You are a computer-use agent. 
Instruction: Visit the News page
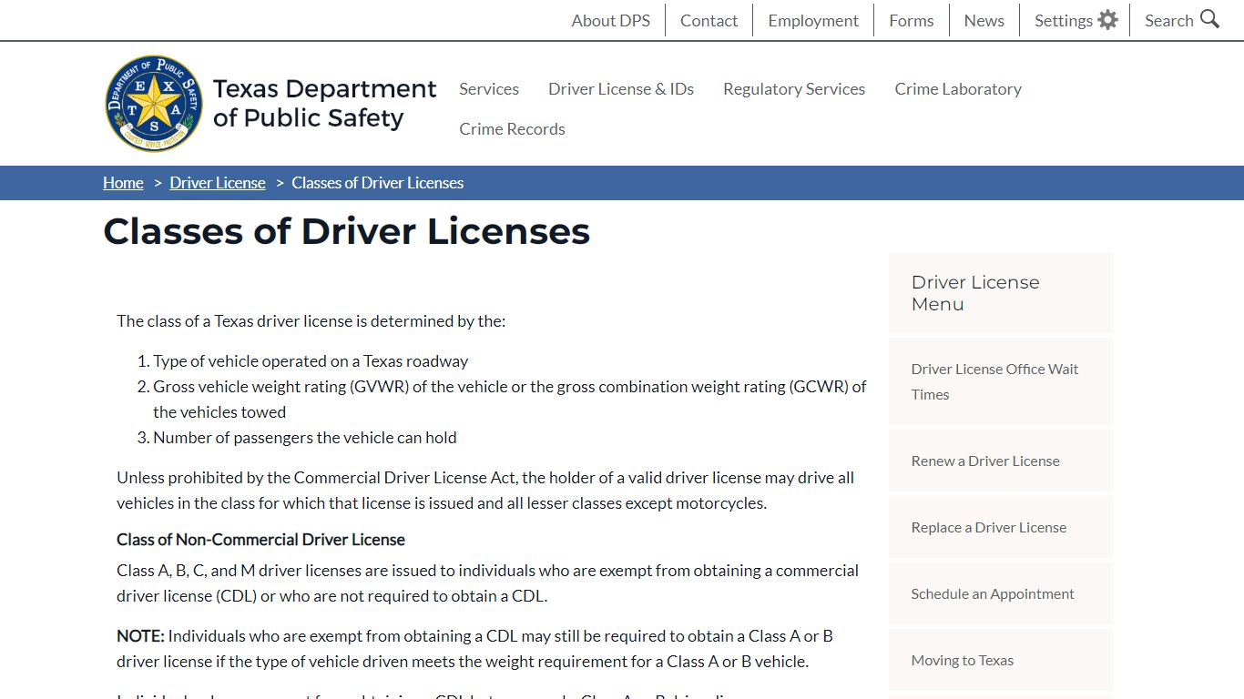point(984,20)
